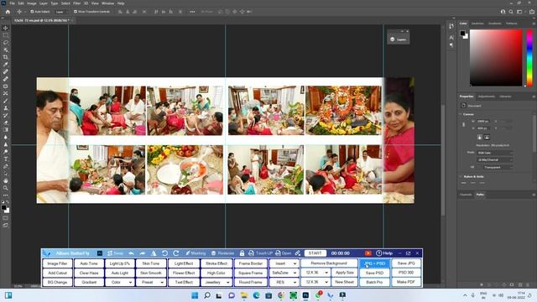Image resolution: width=537 pixels, height=302 pixels.
Task: Open the SafeZone dropdown
Action: [x=284, y=273]
